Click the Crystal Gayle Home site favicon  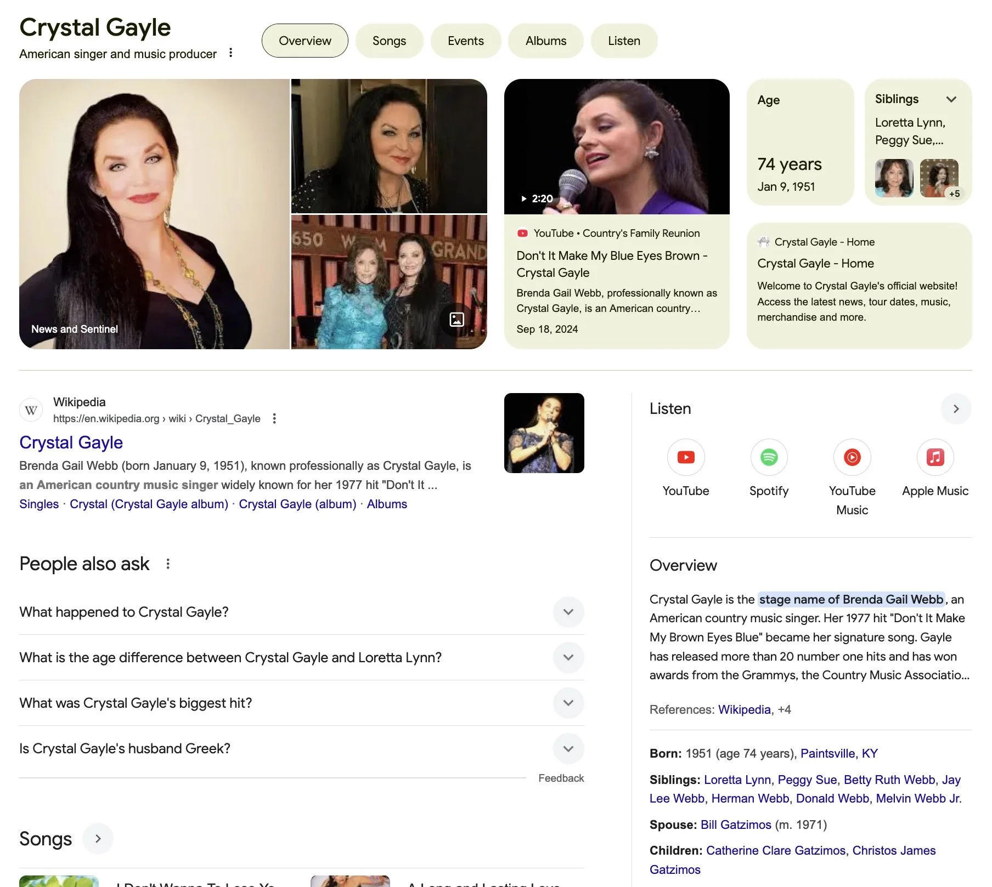[x=764, y=242]
